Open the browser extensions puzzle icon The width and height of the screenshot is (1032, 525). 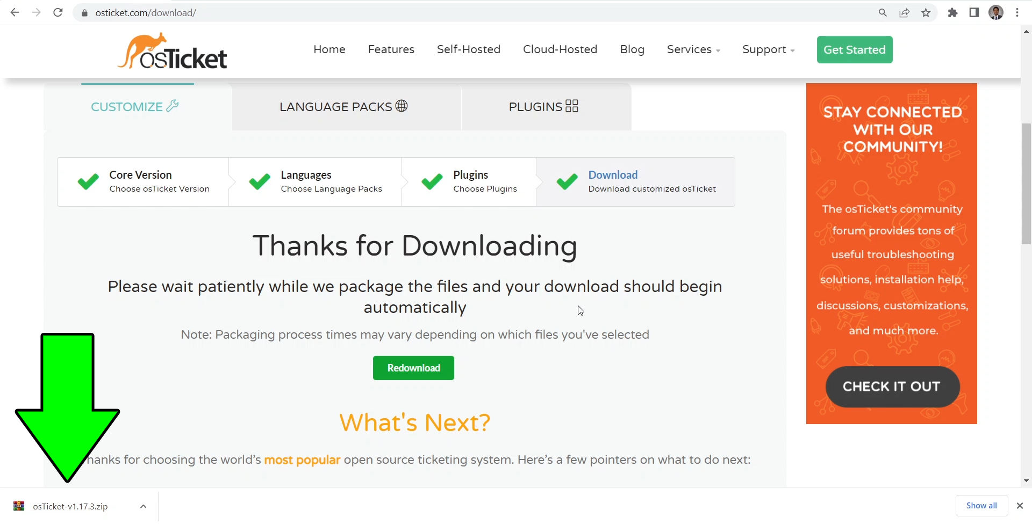pos(952,12)
